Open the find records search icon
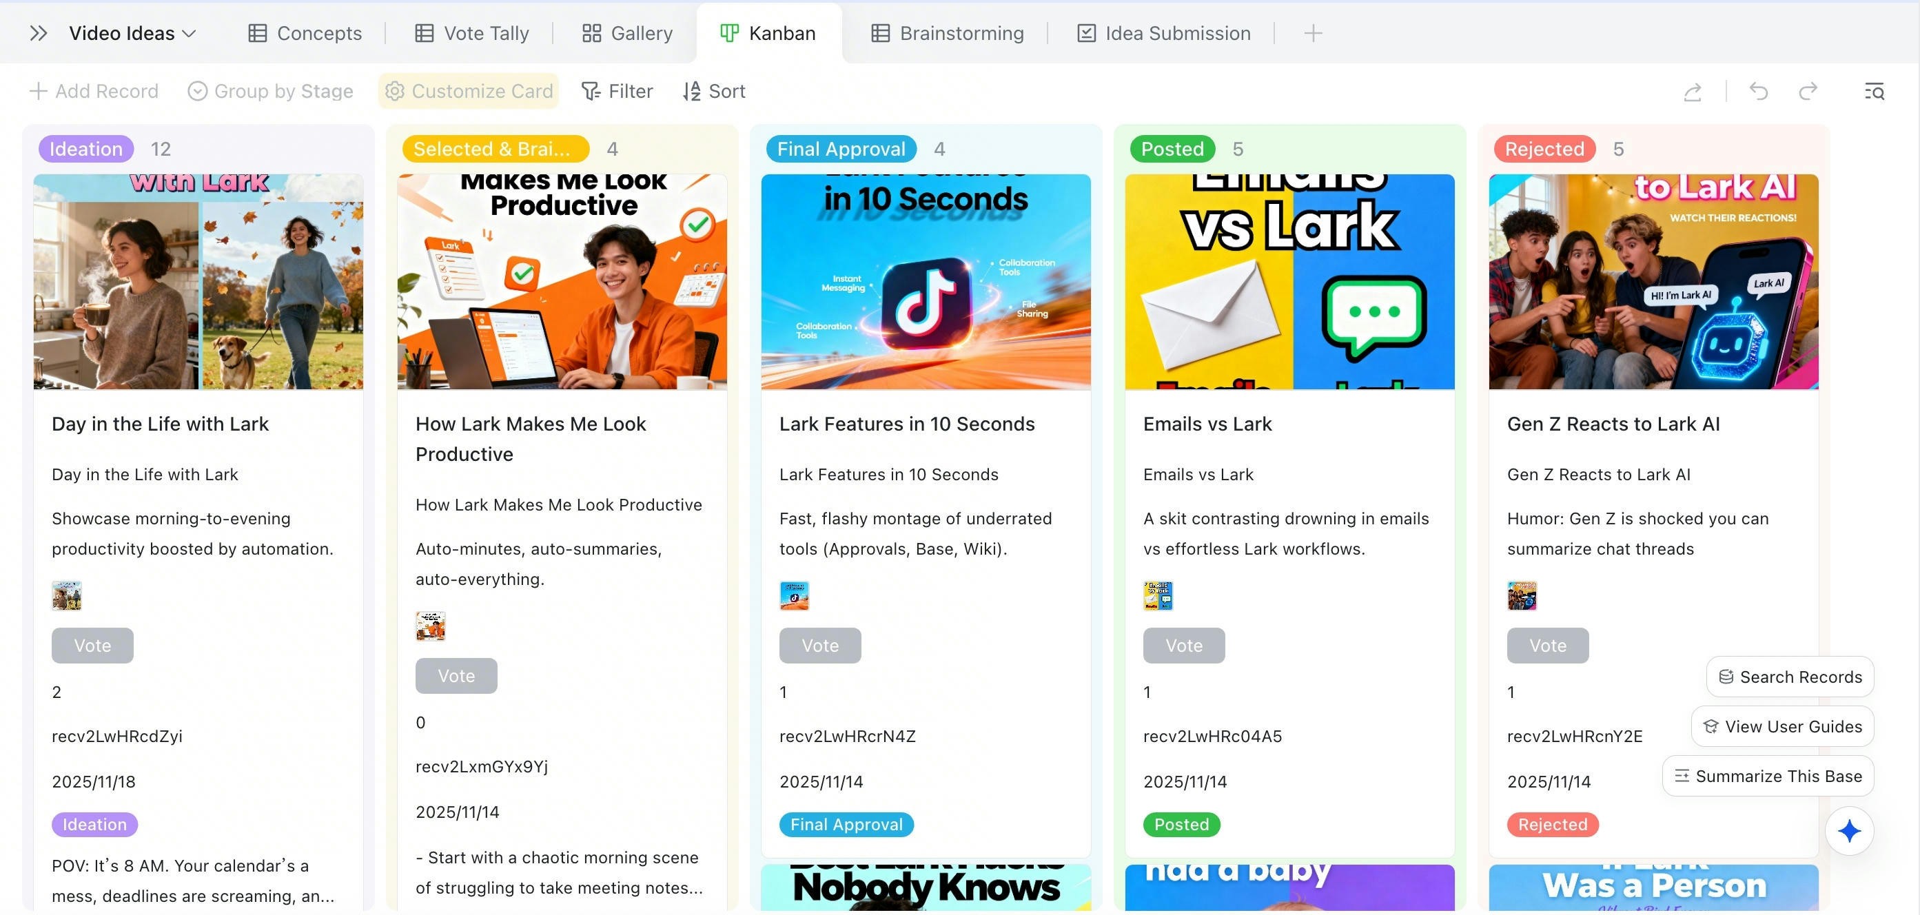The width and height of the screenshot is (1920, 915). click(x=1875, y=92)
